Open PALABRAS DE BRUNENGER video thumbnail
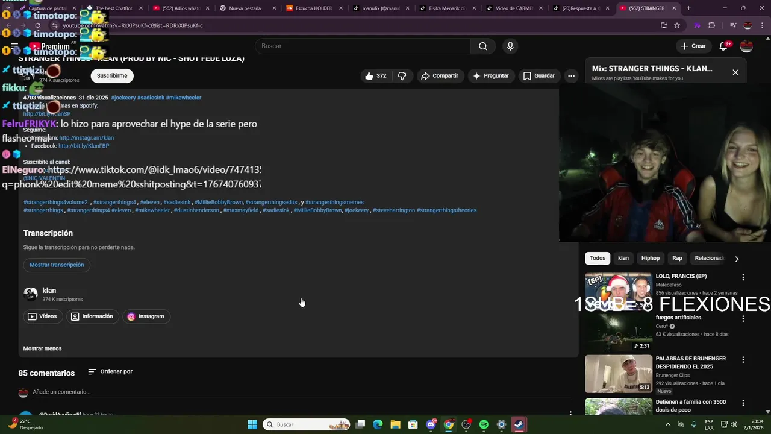The height and width of the screenshot is (434, 771). click(x=618, y=374)
